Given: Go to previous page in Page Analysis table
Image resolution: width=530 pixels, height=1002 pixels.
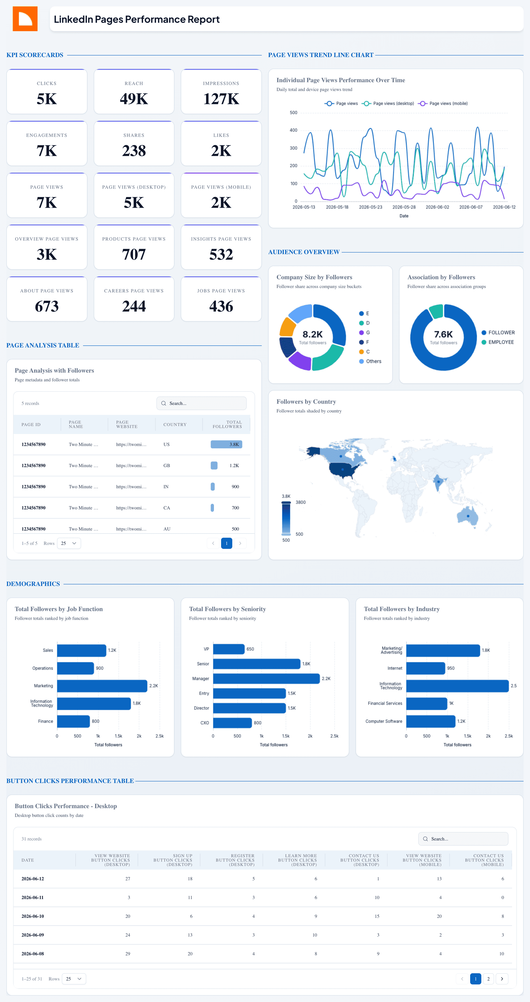Looking at the screenshot, I should 213,543.
